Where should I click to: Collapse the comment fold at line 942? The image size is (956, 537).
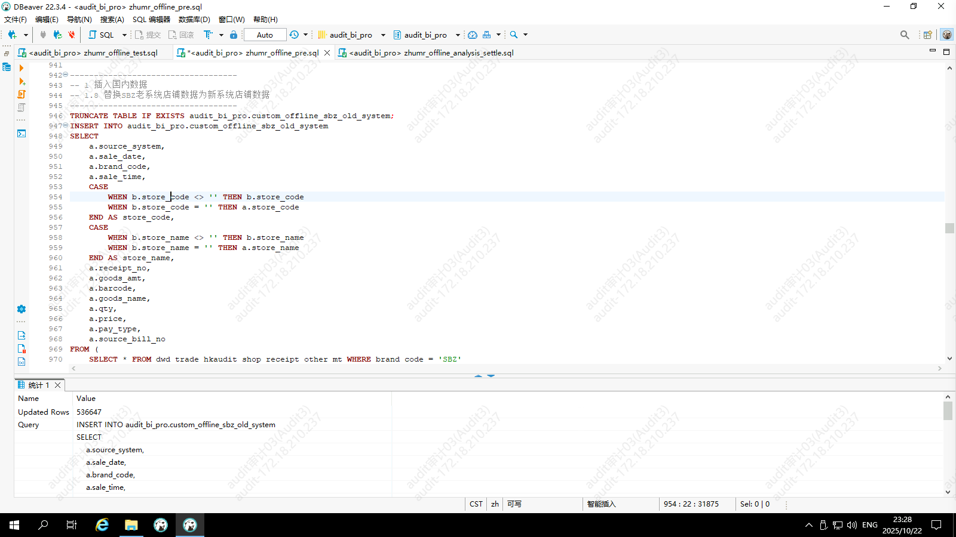pyautogui.click(x=66, y=75)
